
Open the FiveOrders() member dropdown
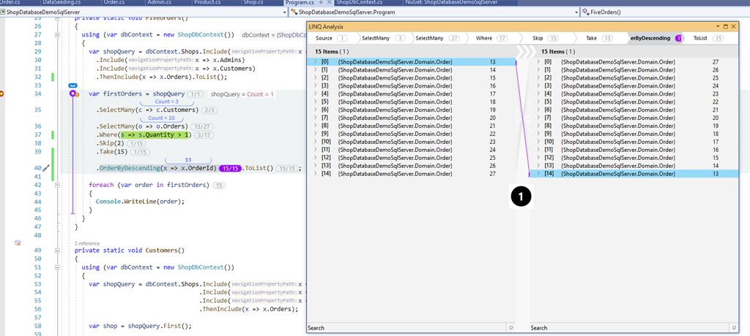coord(666,12)
